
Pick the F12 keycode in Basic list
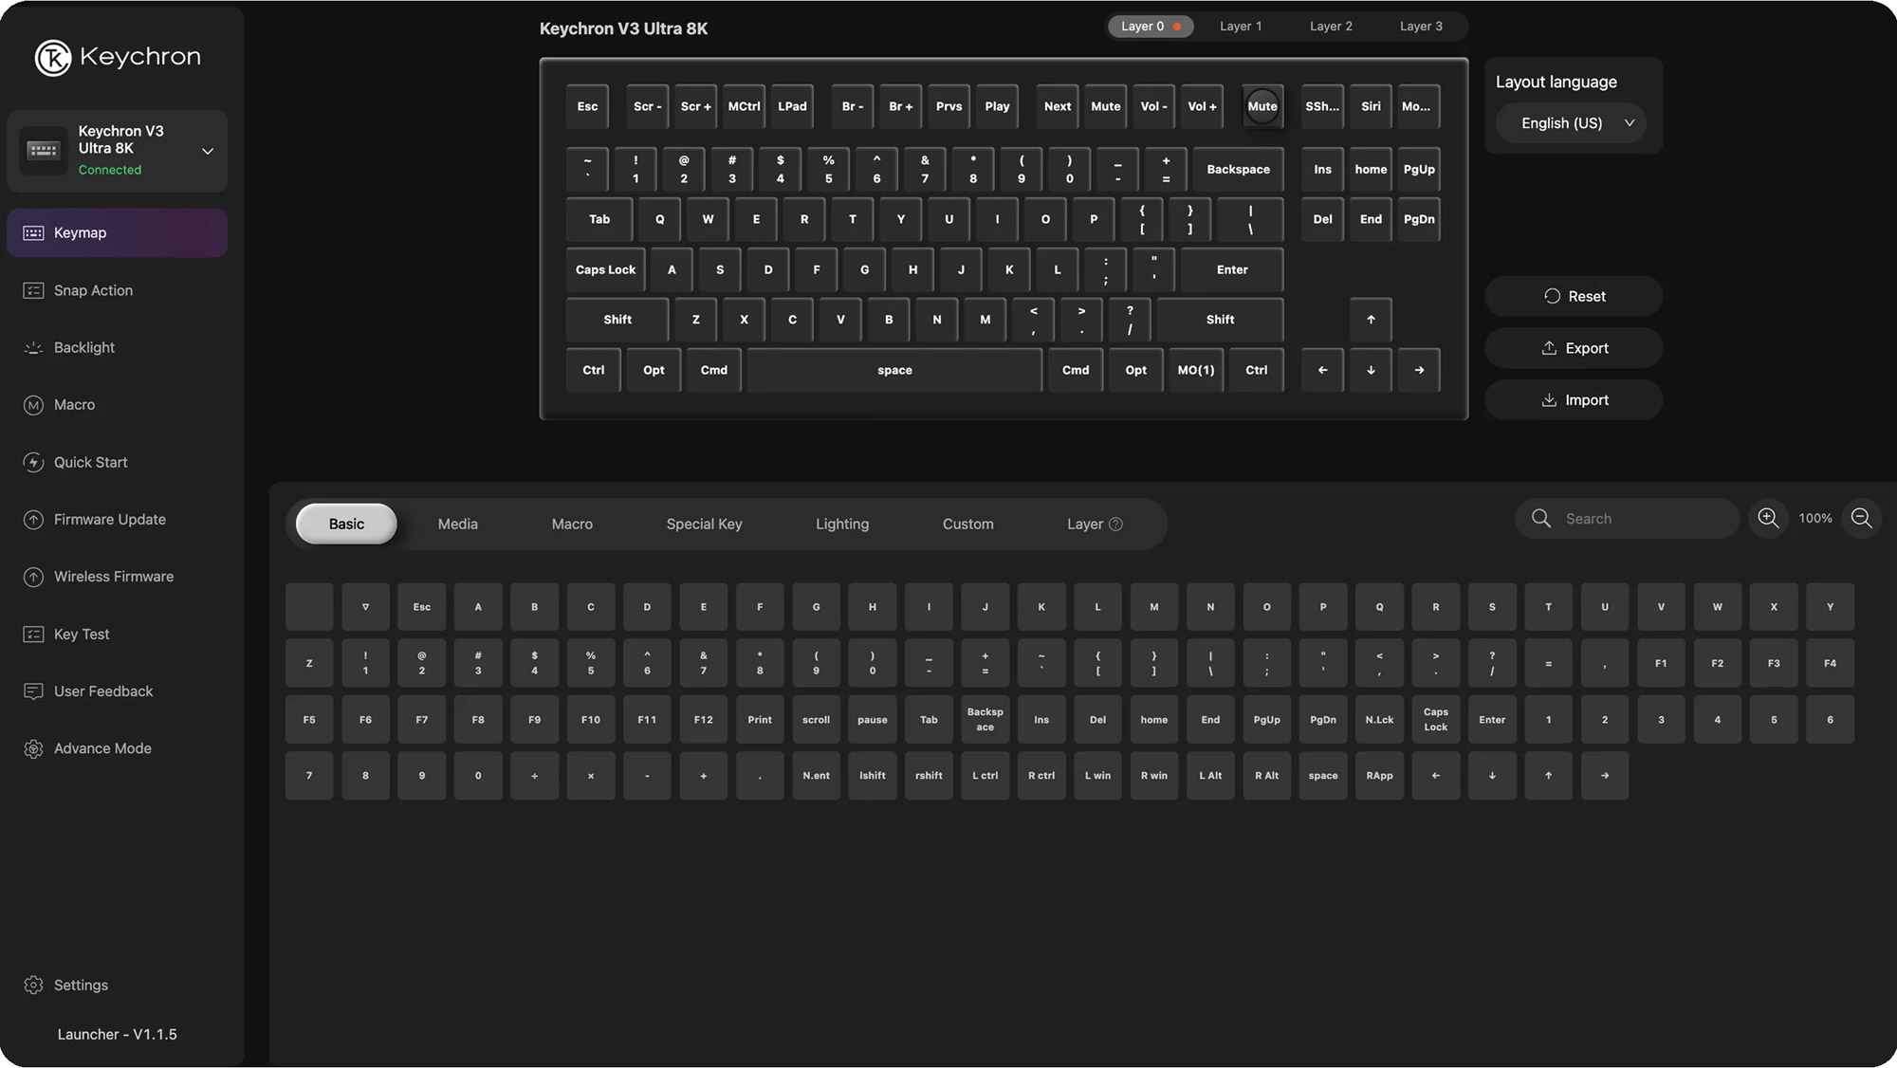click(703, 720)
